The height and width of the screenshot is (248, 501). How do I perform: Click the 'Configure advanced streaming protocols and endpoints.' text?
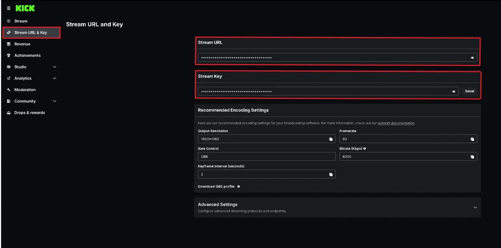tap(242, 211)
